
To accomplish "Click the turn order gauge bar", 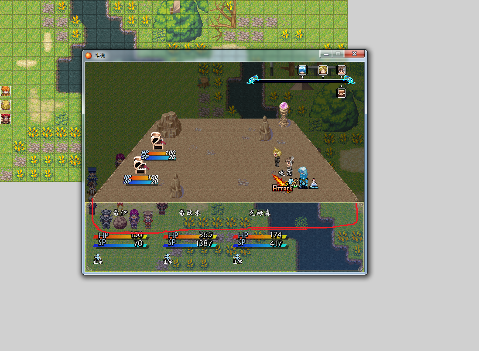I will [x=301, y=81].
